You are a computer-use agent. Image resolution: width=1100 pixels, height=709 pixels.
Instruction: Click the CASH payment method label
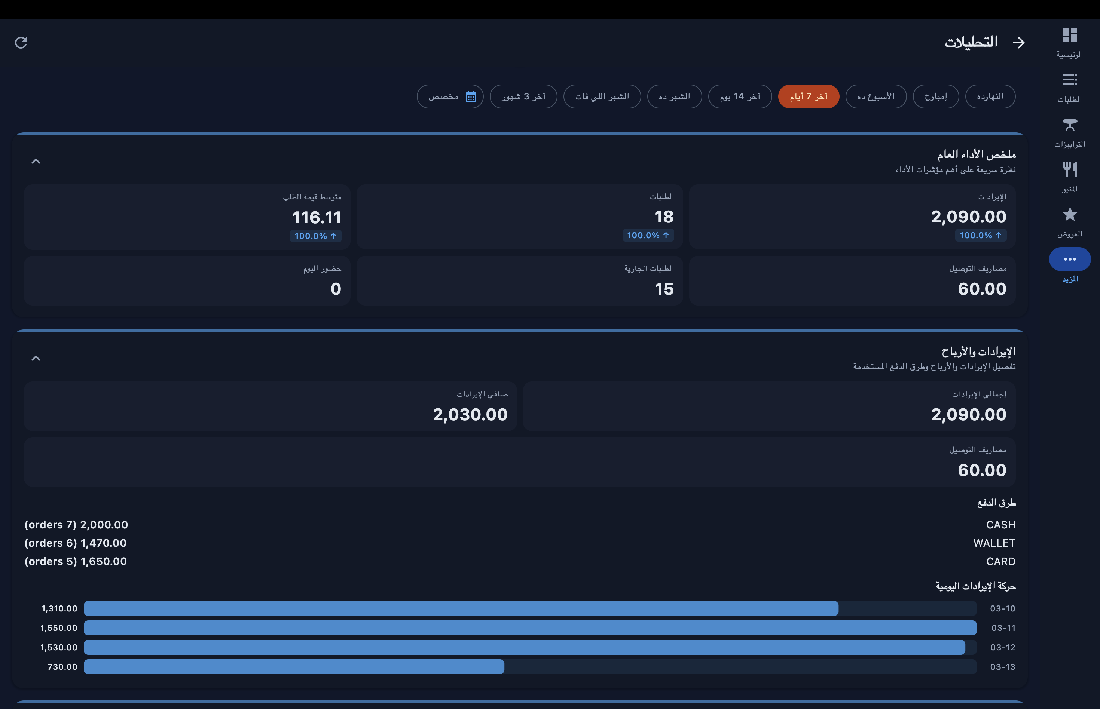1000,525
